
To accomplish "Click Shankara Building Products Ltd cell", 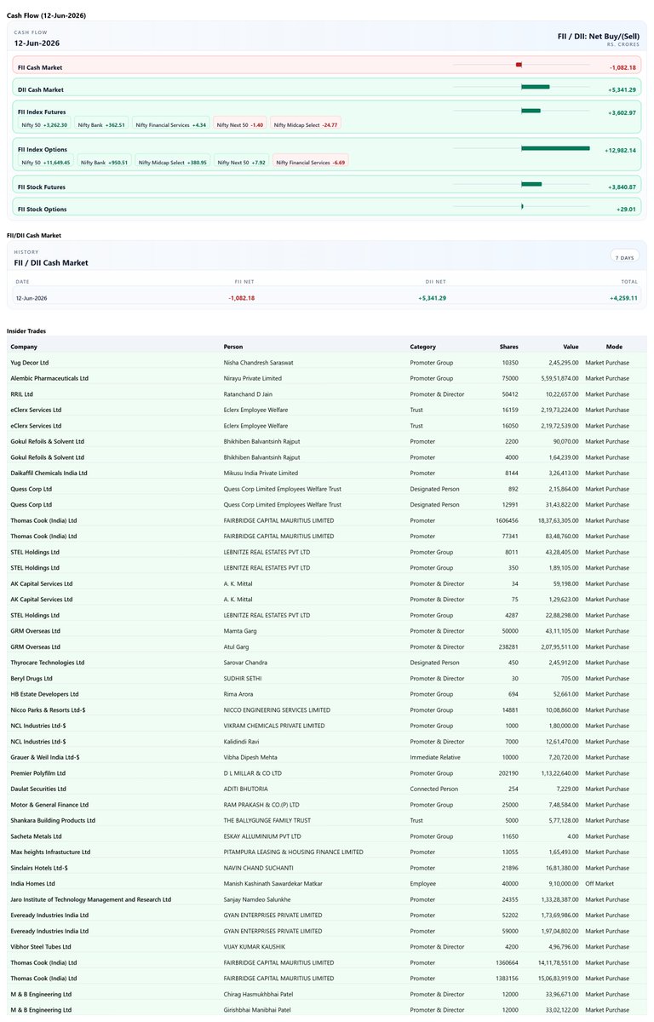I will pyautogui.click(x=53, y=820).
